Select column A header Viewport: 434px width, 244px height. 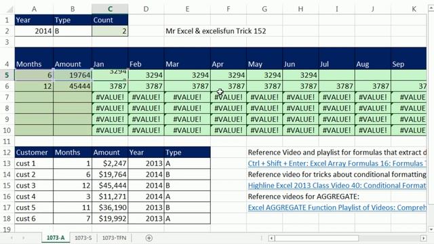coord(34,9)
